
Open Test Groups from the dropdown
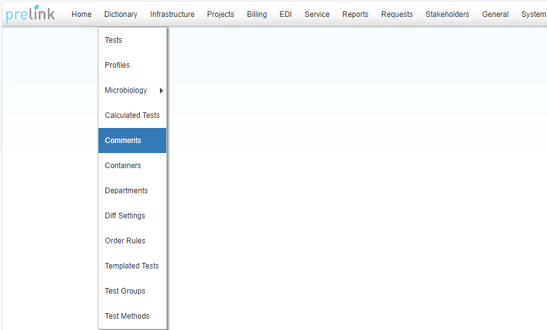coord(132,291)
